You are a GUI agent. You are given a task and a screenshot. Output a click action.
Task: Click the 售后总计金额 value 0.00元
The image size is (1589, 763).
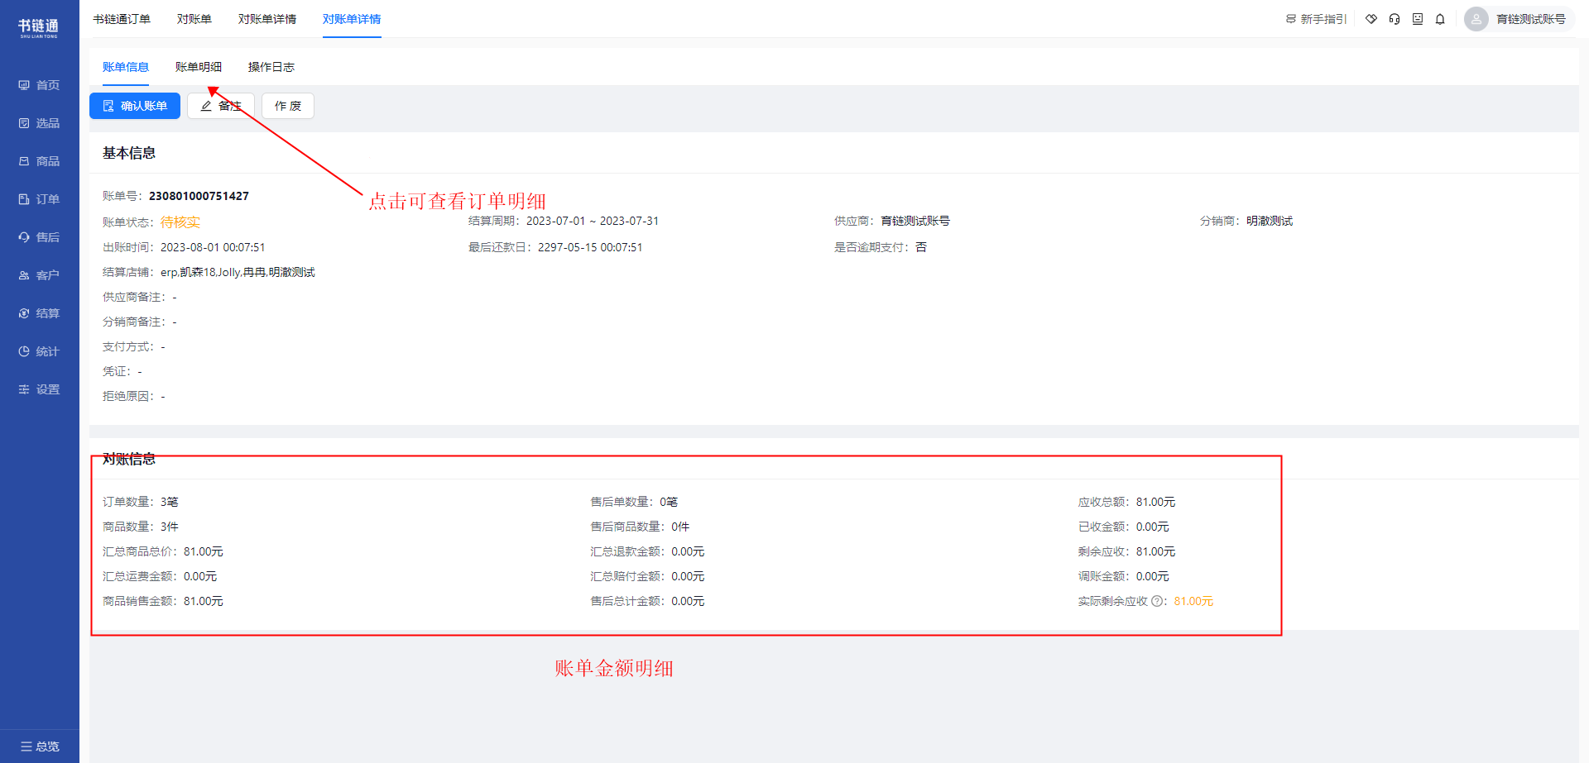coord(688,601)
